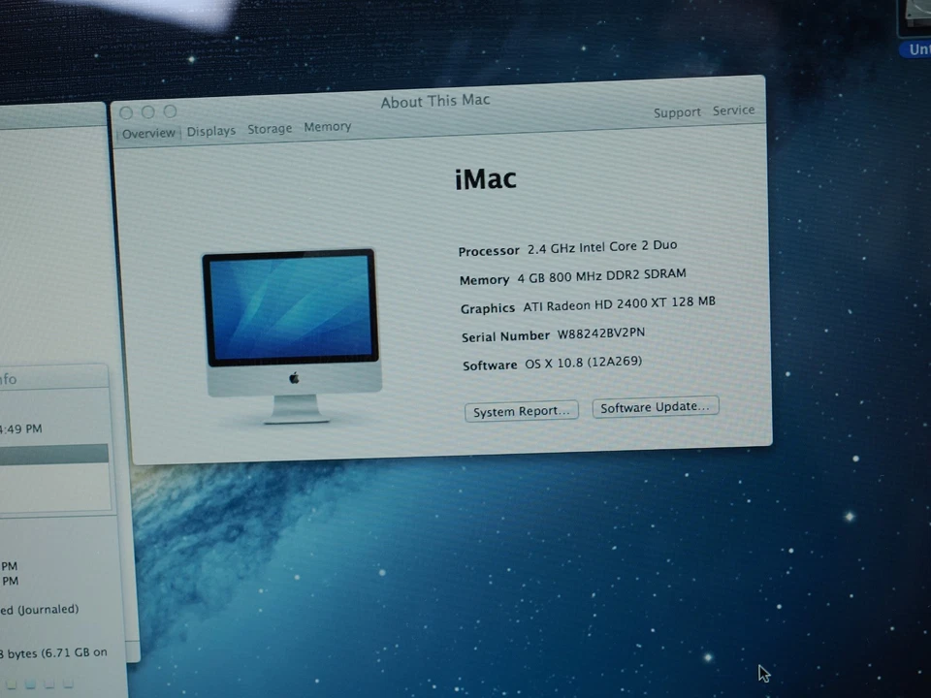The image size is (931, 698).
Task: Select the Overview tab
Action: [x=147, y=133]
